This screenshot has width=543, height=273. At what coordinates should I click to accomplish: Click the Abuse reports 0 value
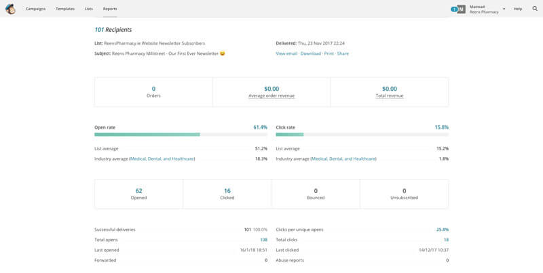[x=447, y=260]
